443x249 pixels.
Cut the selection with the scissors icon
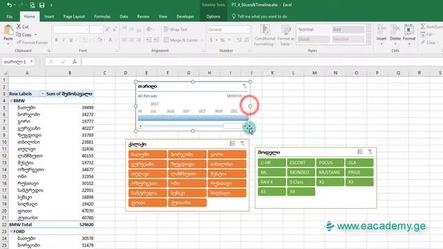pyautogui.click(x=19, y=26)
